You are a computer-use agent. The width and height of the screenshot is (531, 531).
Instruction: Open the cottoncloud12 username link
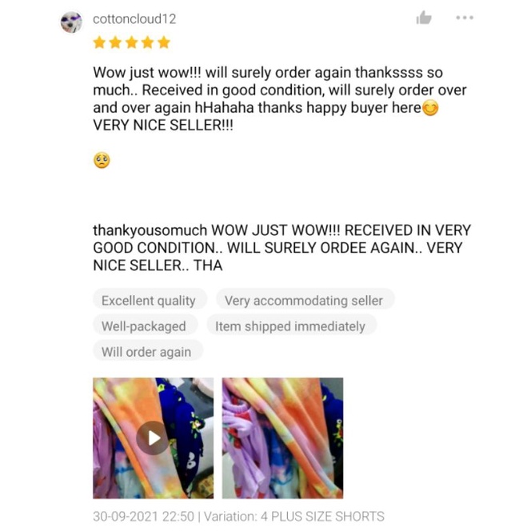click(134, 19)
